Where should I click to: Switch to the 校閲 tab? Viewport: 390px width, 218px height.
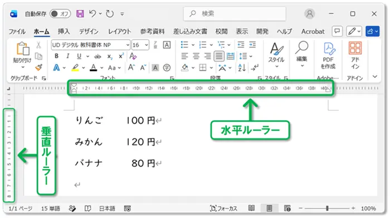coord(221,32)
